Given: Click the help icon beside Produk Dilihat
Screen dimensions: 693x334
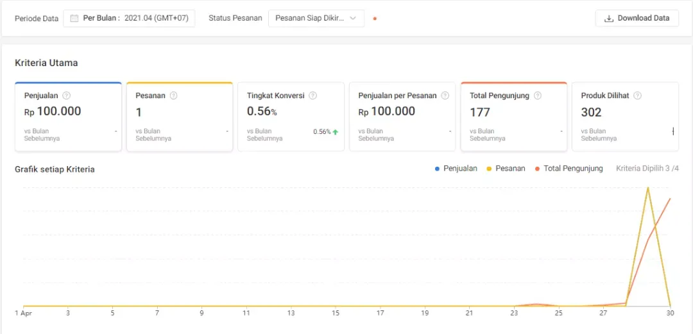Looking at the screenshot, I should point(637,96).
